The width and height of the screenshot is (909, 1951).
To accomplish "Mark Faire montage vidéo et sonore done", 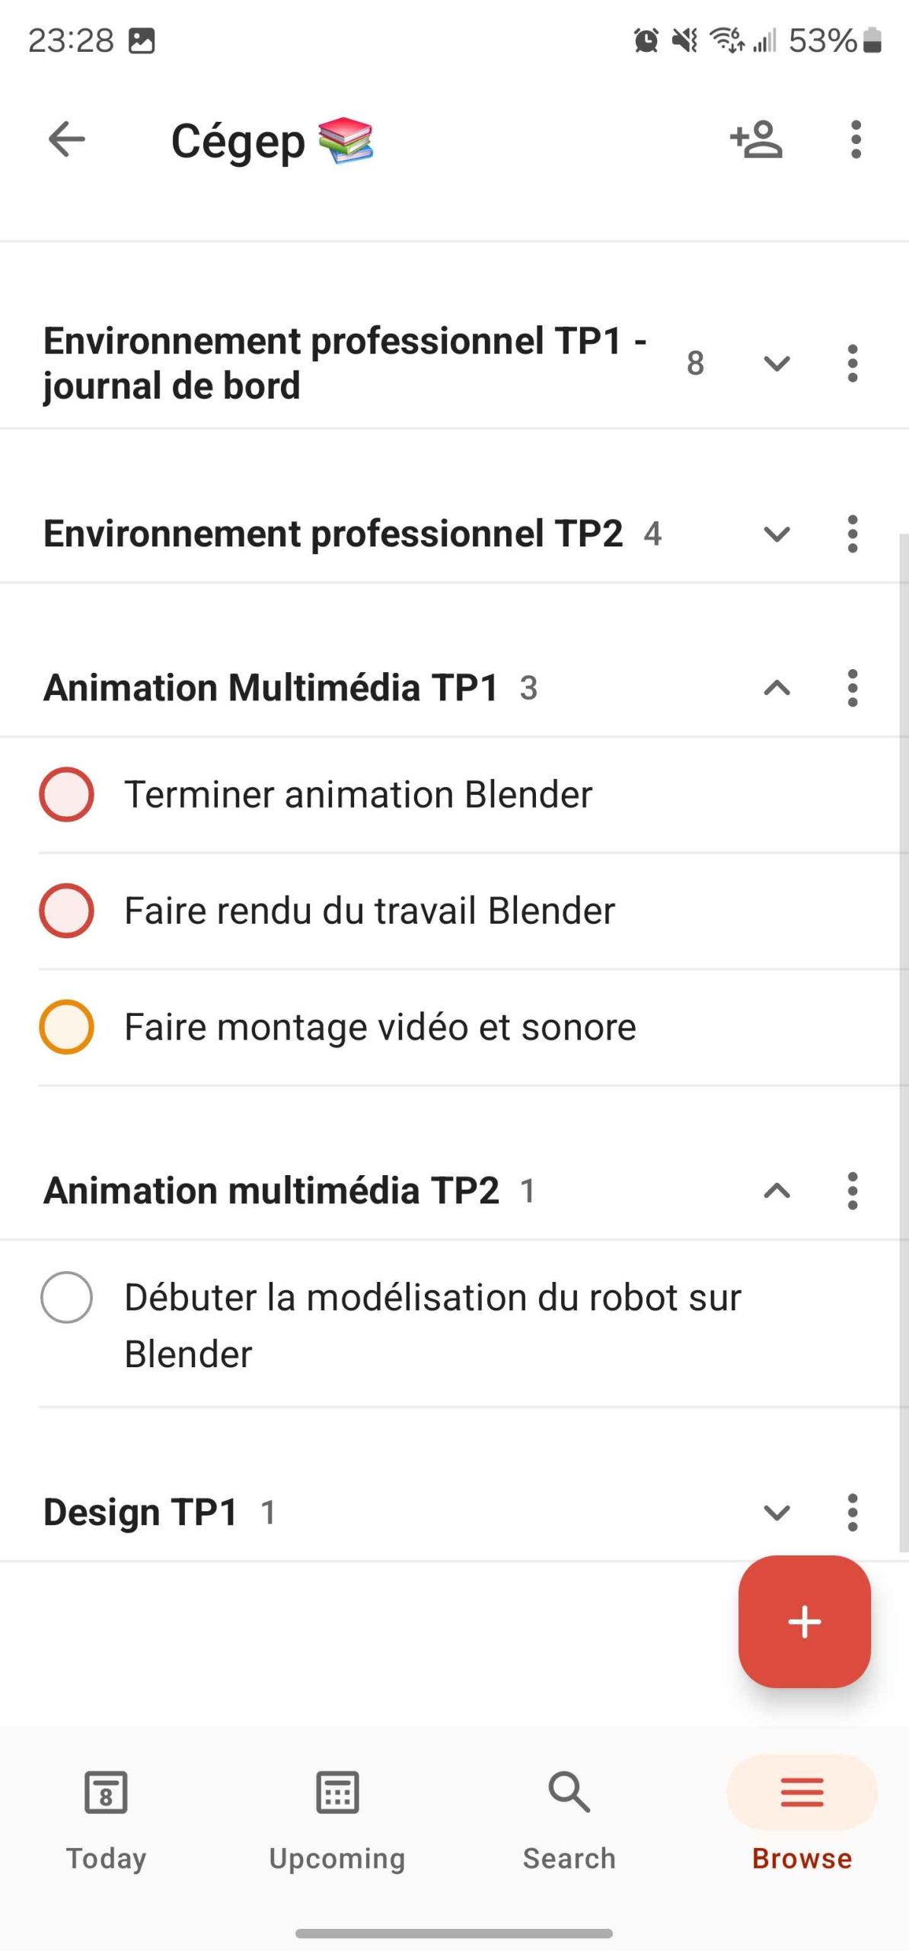I will click(66, 1027).
